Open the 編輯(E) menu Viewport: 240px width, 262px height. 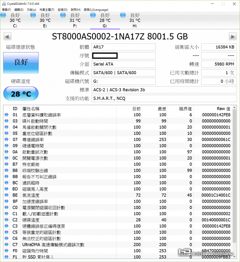pyautogui.click(x=19, y=10)
